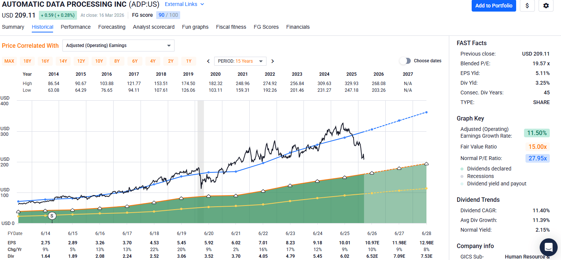The image size is (561, 260).
Task: Click the 6/18 EPS value 4.53
Action: click(154, 243)
